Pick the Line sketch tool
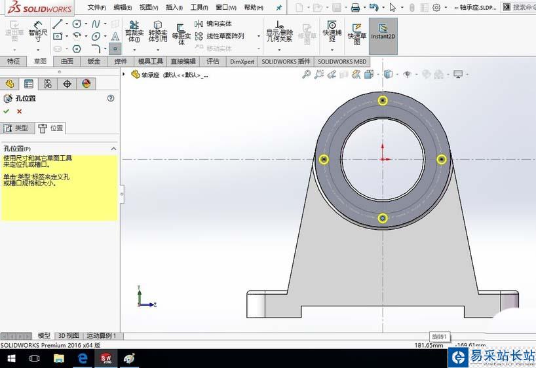Image resolution: width=536 pixels, height=368 pixels. [57, 23]
